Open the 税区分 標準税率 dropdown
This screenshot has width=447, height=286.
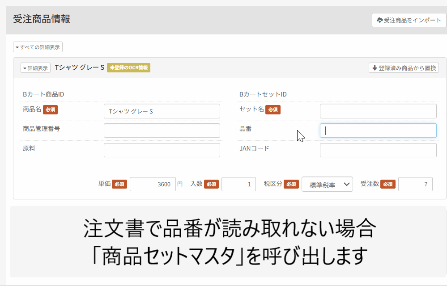327,184
